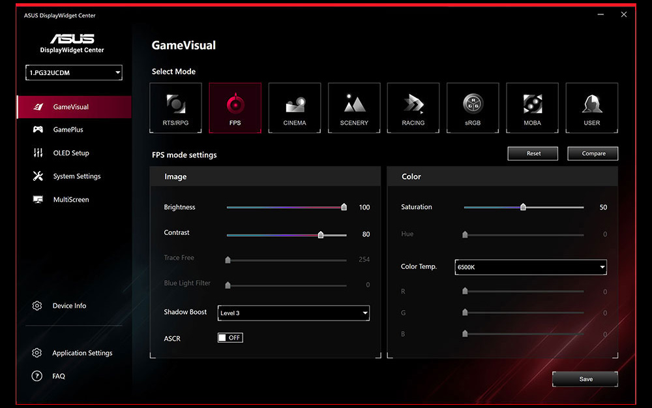Expand the monitor selector showing 1.PG32UCDM
Screen dimensions: 652x408
pos(73,72)
